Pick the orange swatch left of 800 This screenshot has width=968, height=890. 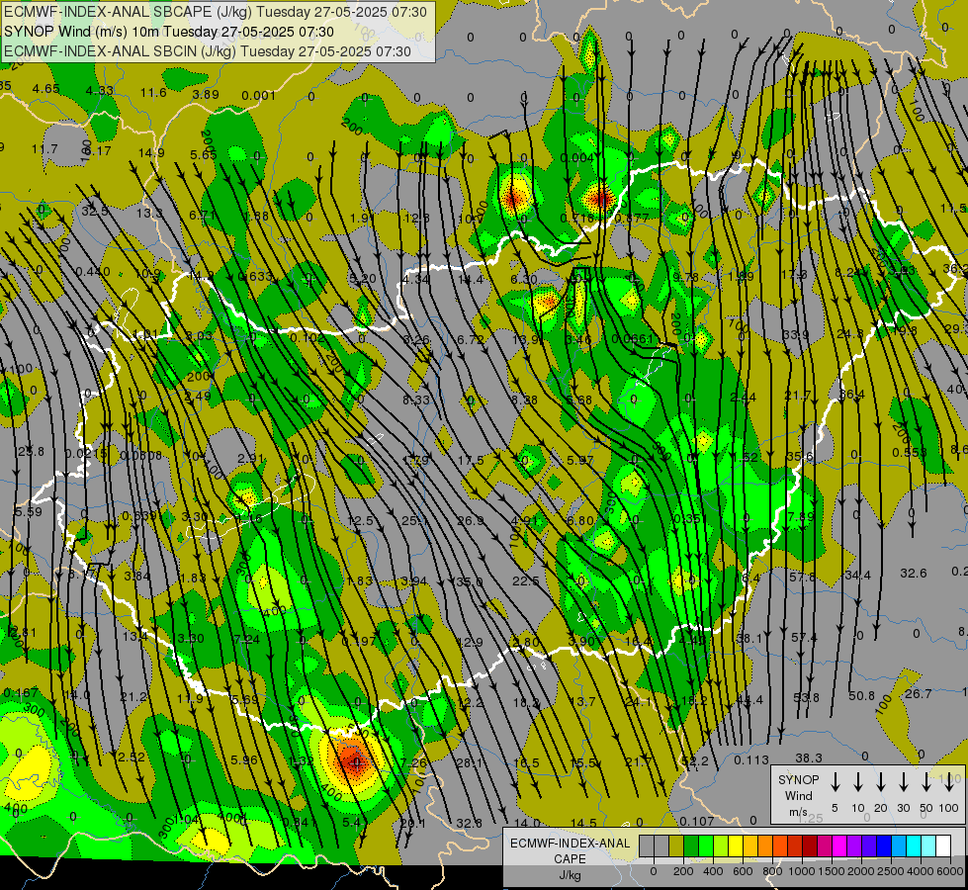[765, 845]
